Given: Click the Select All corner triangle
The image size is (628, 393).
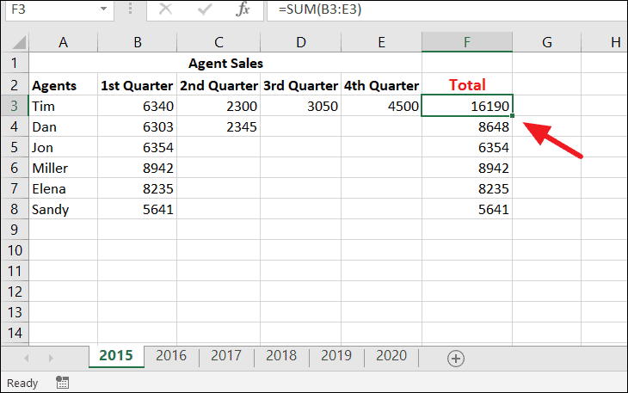Looking at the screenshot, I should point(19,42).
